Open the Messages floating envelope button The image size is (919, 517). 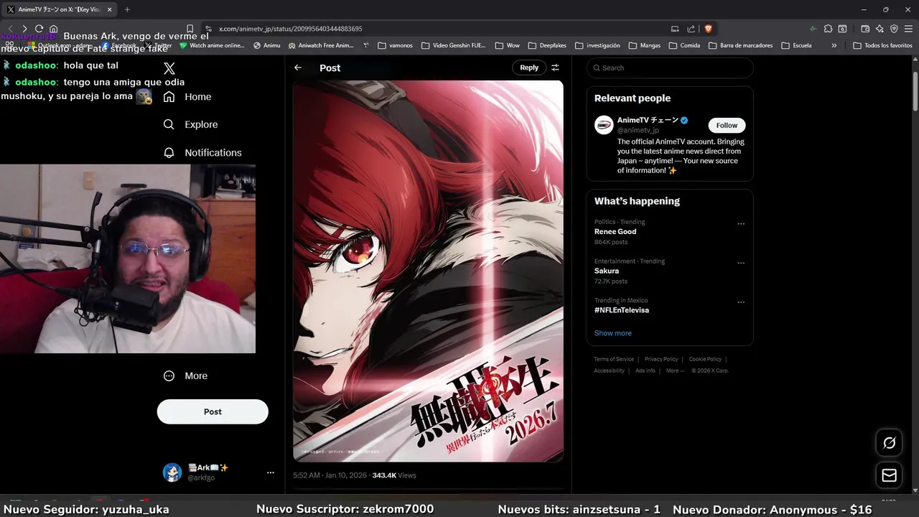click(x=889, y=475)
